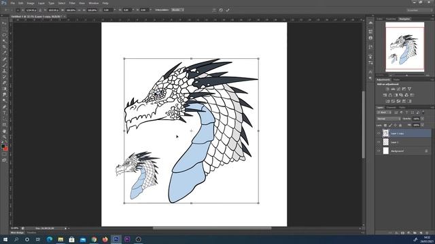
Task: Select the Eraser tool
Action: click(x=4, y=83)
